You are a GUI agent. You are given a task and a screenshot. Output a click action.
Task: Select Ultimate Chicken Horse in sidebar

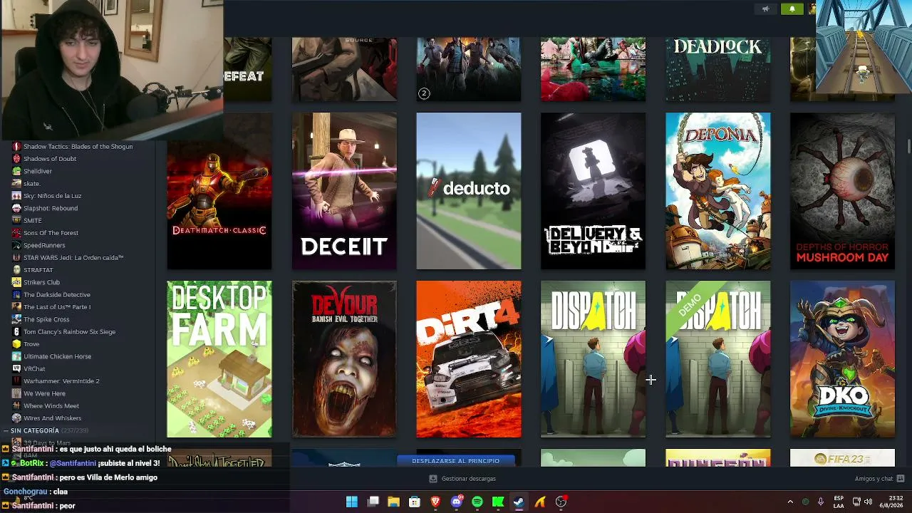click(x=58, y=356)
